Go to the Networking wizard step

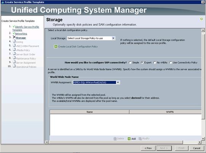pos(21,34)
